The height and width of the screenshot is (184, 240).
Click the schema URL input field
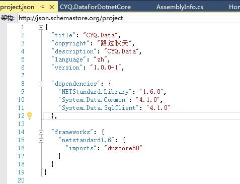129,18
